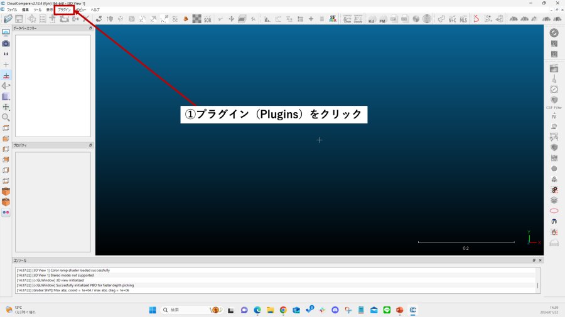Open the 表示 (Display) menu
The image size is (565, 317).
(50, 9)
